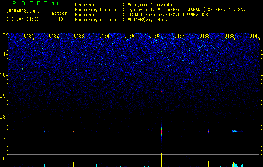Click the observer name Masayuki Kobayashi
The width and height of the screenshot is (263, 167).
coord(150,5)
